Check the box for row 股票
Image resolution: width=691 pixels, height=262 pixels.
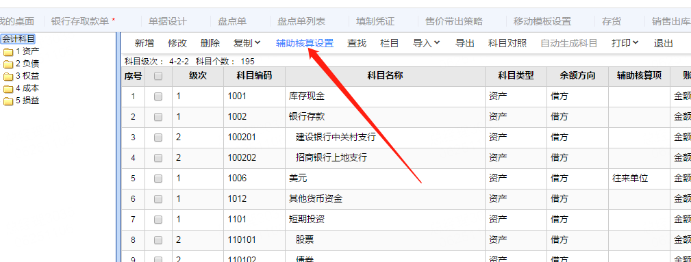(x=158, y=240)
